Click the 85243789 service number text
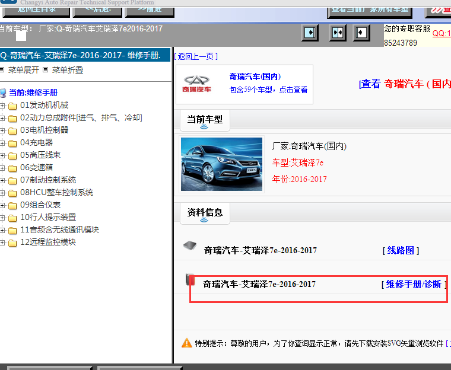Image resolution: width=451 pixels, height=370 pixels. tap(401, 43)
